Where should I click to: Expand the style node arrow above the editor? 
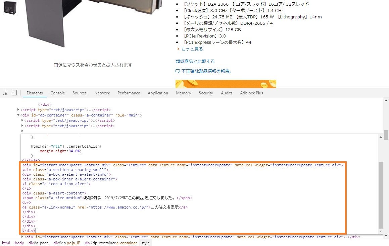22,131
